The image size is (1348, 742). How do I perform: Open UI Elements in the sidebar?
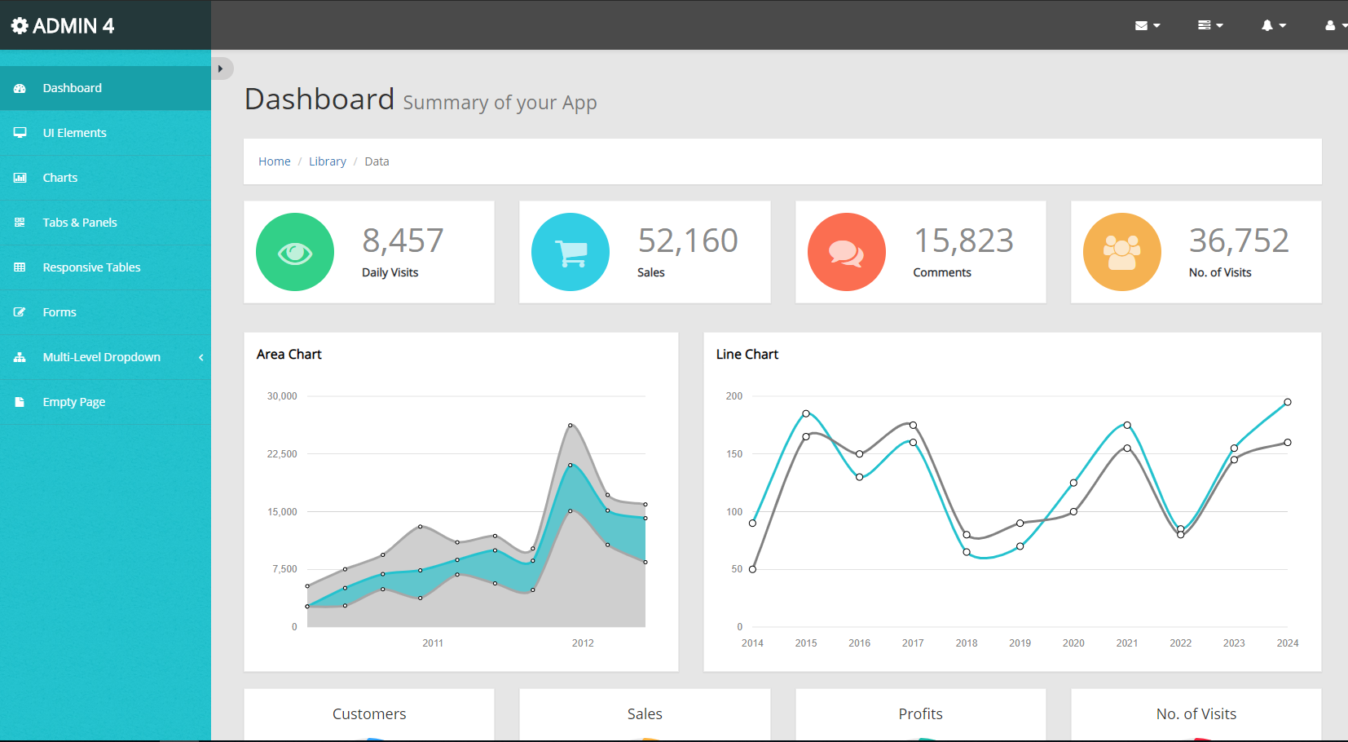coord(74,133)
